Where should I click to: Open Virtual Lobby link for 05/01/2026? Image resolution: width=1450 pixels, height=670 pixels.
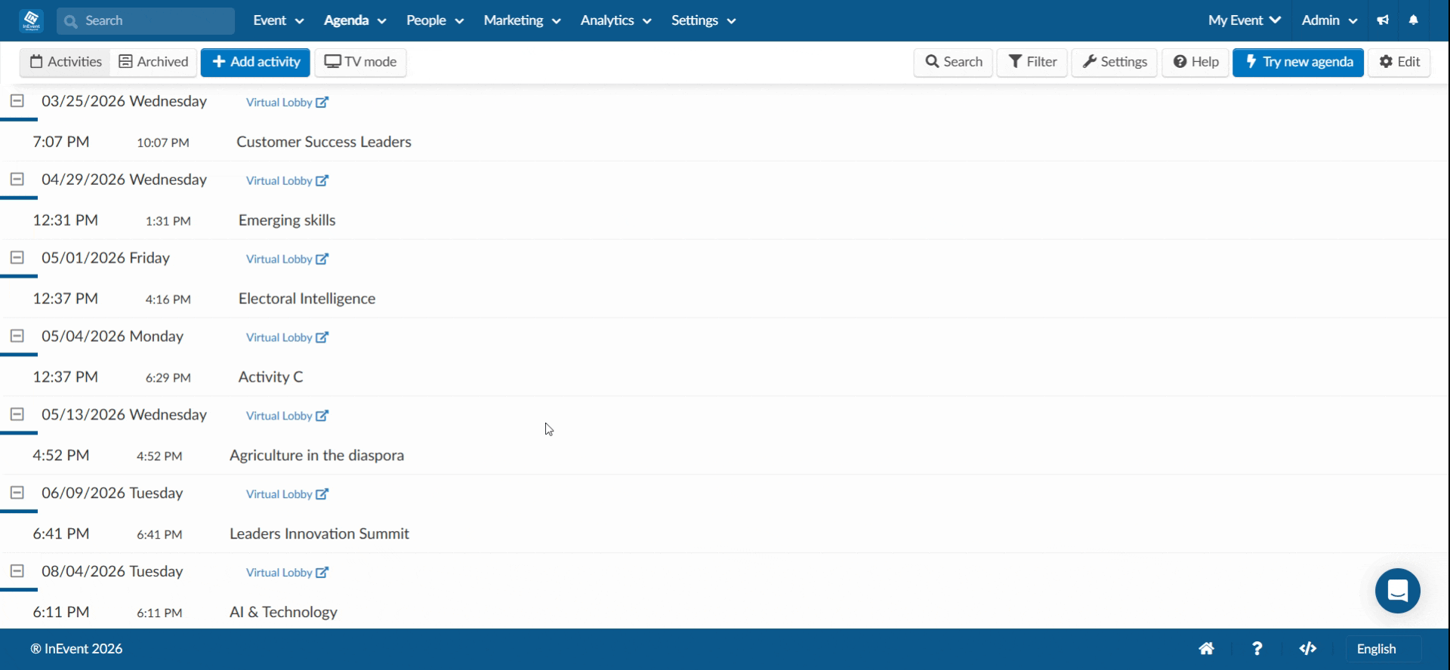pyautogui.click(x=287, y=260)
